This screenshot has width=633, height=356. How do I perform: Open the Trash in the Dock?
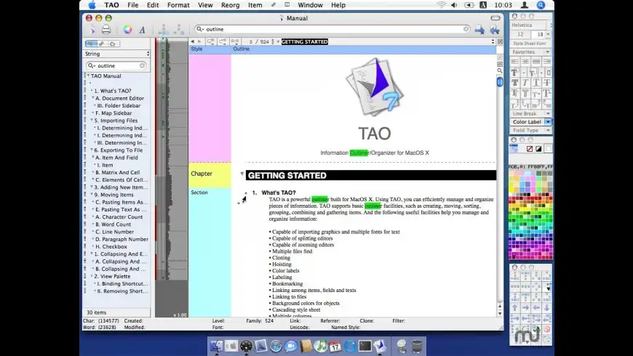point(417,346)
